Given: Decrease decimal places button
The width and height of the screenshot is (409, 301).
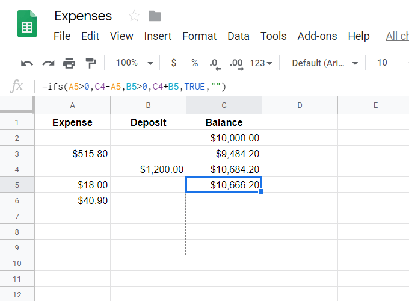Looking at the screenshot, I should coord(214,63).
